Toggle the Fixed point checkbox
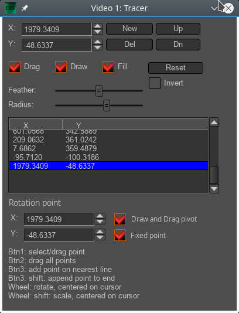 tap(120, 235)
